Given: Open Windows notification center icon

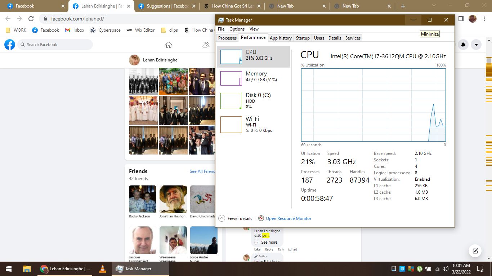Looking at the screenshot, I should pos(480,269).
